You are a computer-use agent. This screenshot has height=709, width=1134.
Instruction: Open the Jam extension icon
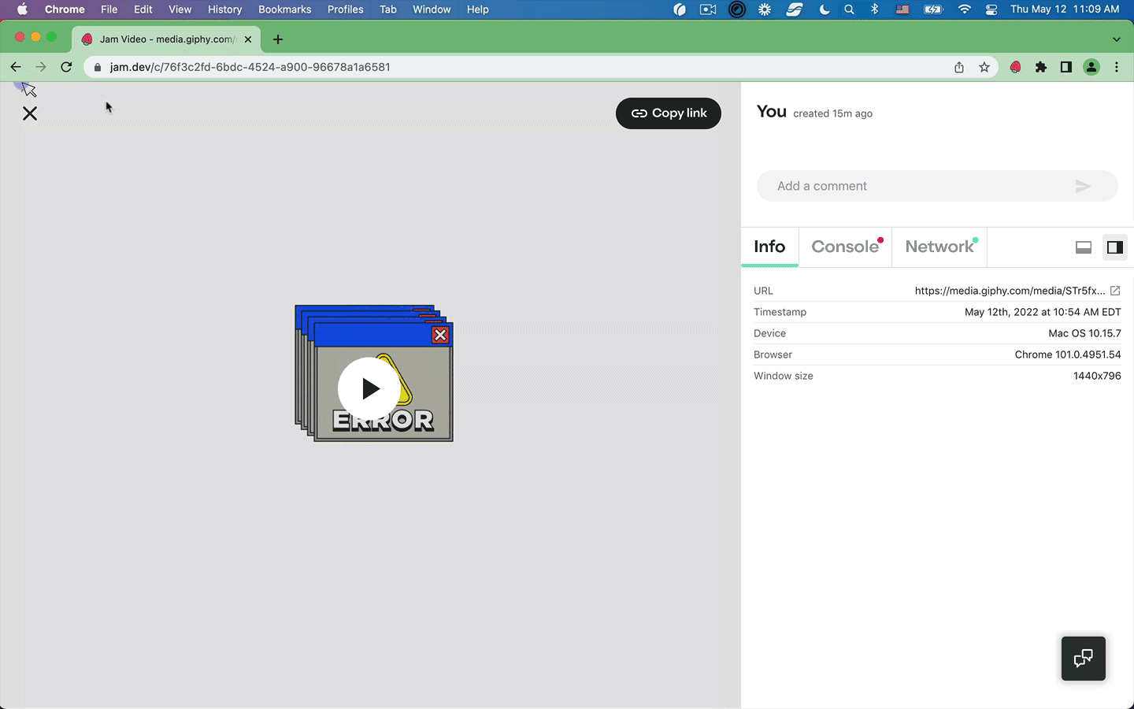point(1016,67)
